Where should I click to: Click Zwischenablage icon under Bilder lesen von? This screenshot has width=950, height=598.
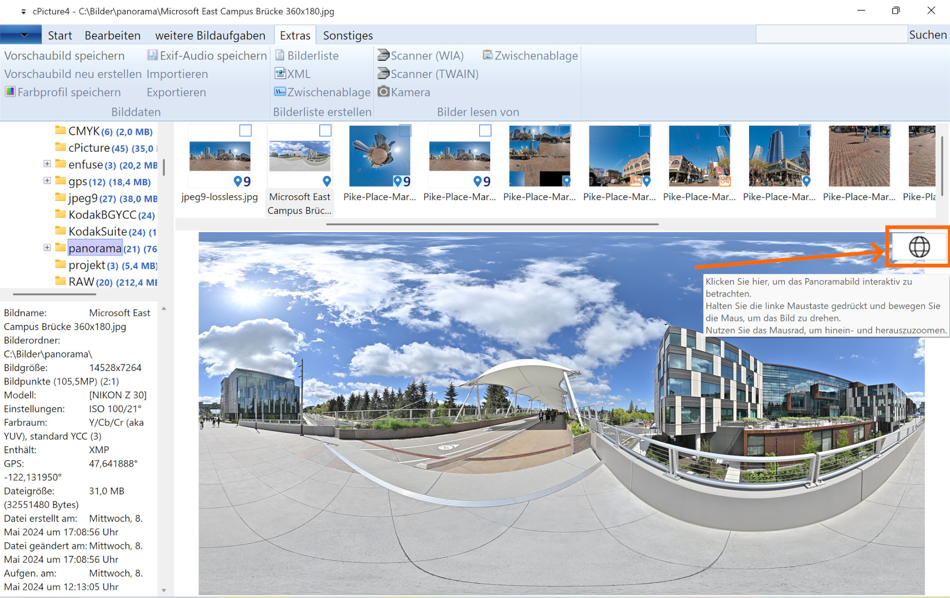click(x=487, y=56)
